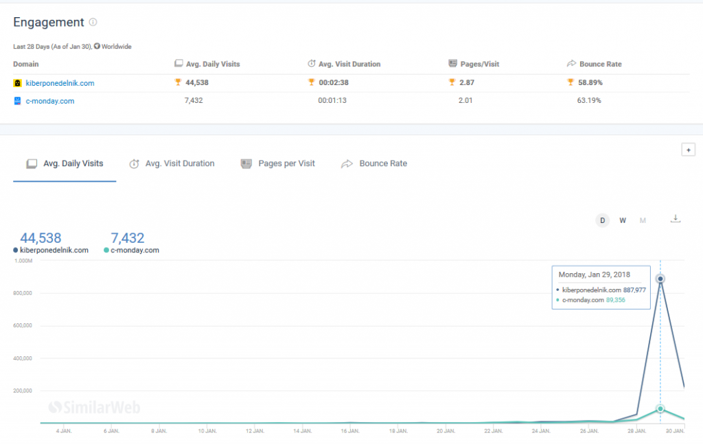703x444 pixels.
Task: Click the Bounce Rate arrow icon in header
Action: click(571, 64)
